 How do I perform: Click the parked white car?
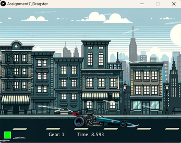pyautogui.click(x=63, y=111)
